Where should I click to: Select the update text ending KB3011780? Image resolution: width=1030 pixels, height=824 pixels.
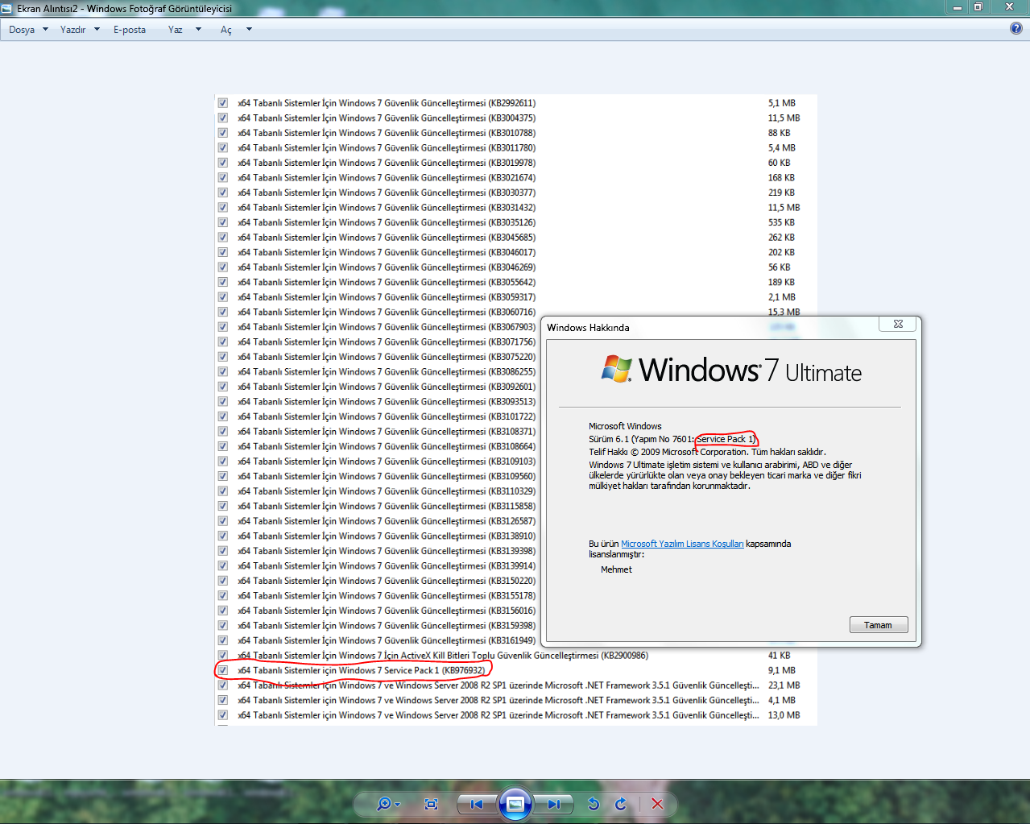tap(387, 148)
